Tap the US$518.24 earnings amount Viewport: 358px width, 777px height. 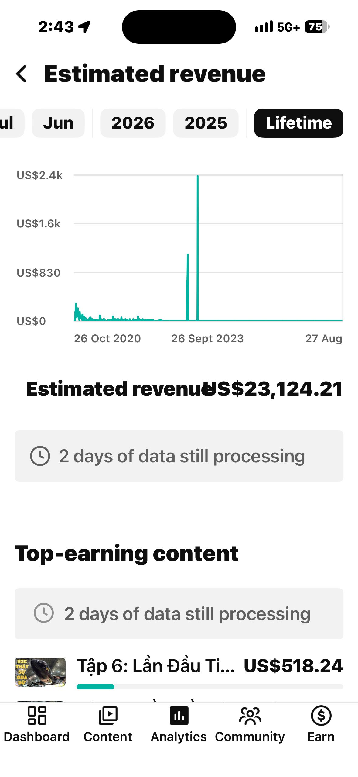click(x=293, y=666)
